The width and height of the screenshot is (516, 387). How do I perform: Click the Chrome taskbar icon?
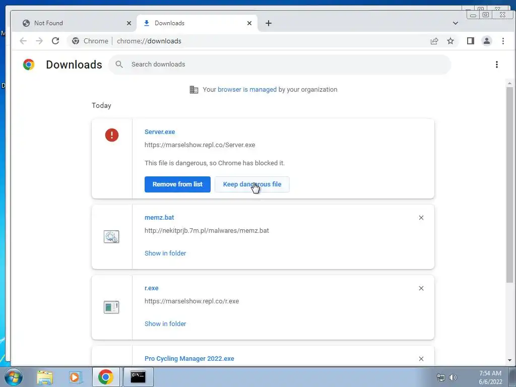point(106,377)
